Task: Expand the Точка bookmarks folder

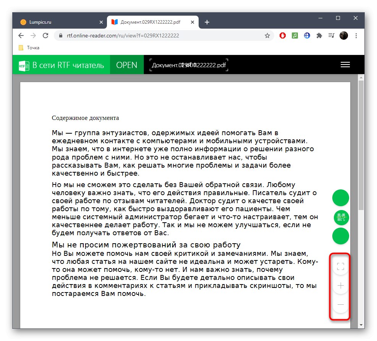Action: tap(27, 47)
